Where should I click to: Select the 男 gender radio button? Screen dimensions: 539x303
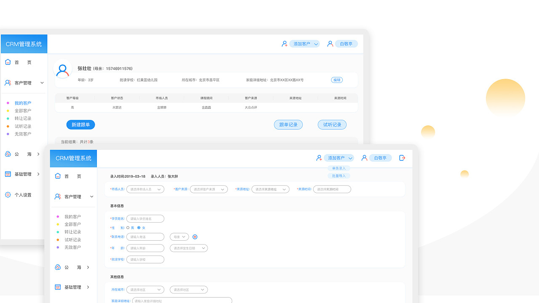[128, 228]
